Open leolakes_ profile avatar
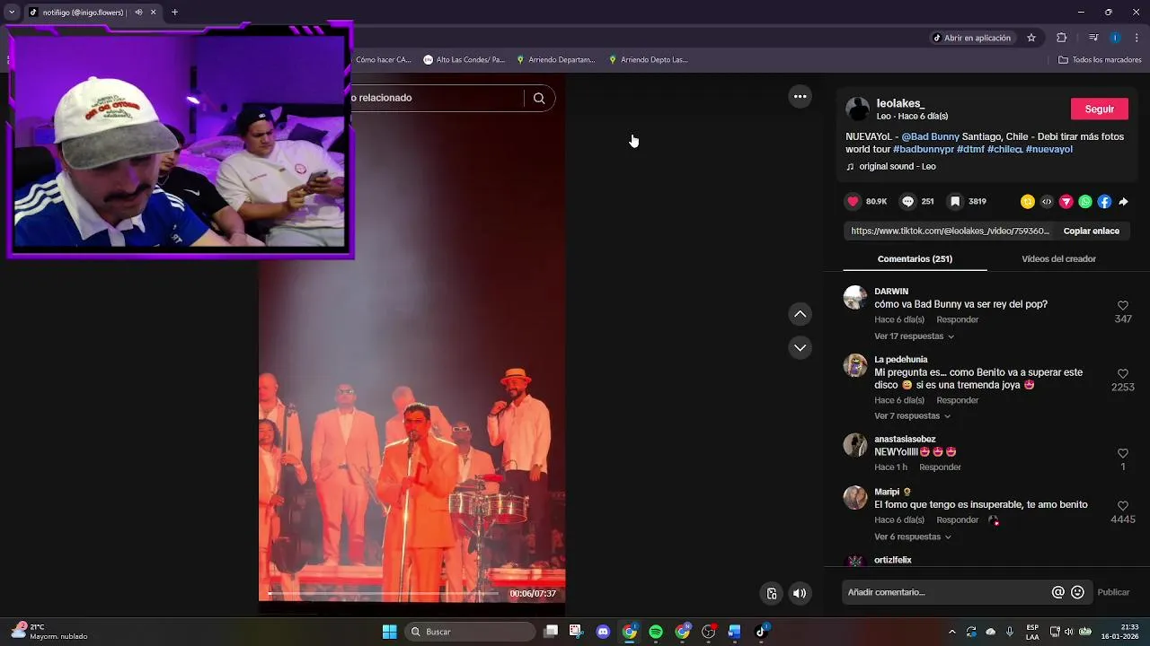Screen dimensions: 1150x646 tap(858, 109)
